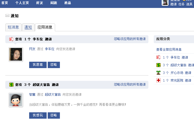Viewport: 194px width, 120px height.
Task: Open 查看全部应用消息 in the sidebar
Action: click(x=169, y=50)
